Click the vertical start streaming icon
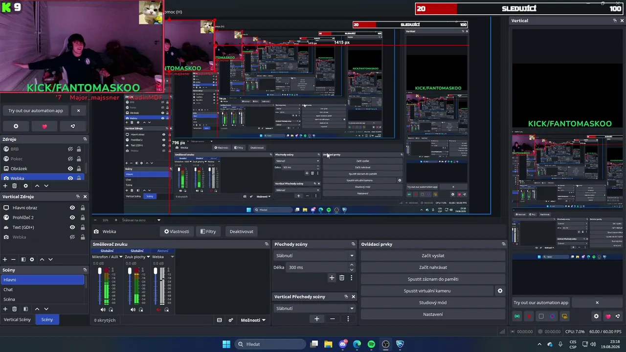Image resolution: width=626 pixels, height=352 pixels. click(517, 316)
